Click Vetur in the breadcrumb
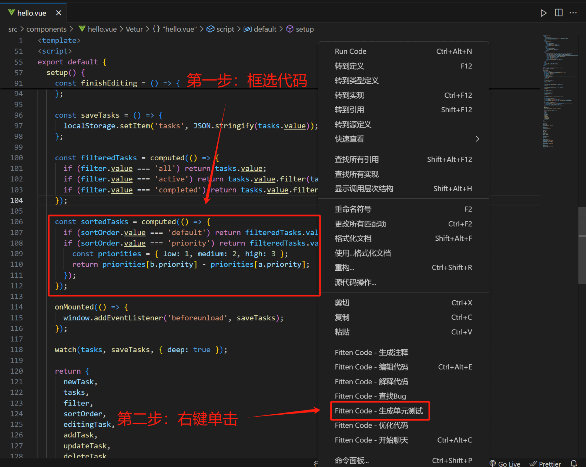The height and width of the screenshot is (467, 586). point(134,29)
